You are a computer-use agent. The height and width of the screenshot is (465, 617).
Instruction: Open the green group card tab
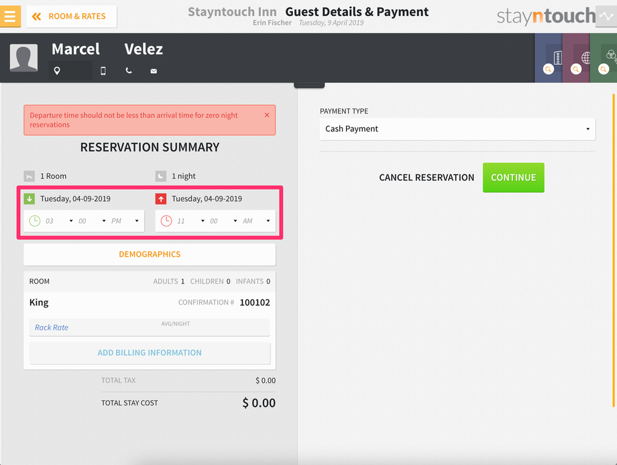pyautogui.click(x=603, y=58)
